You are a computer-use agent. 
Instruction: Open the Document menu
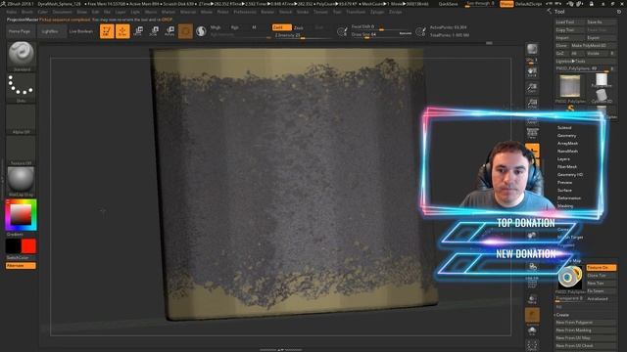tap(62, 12)
